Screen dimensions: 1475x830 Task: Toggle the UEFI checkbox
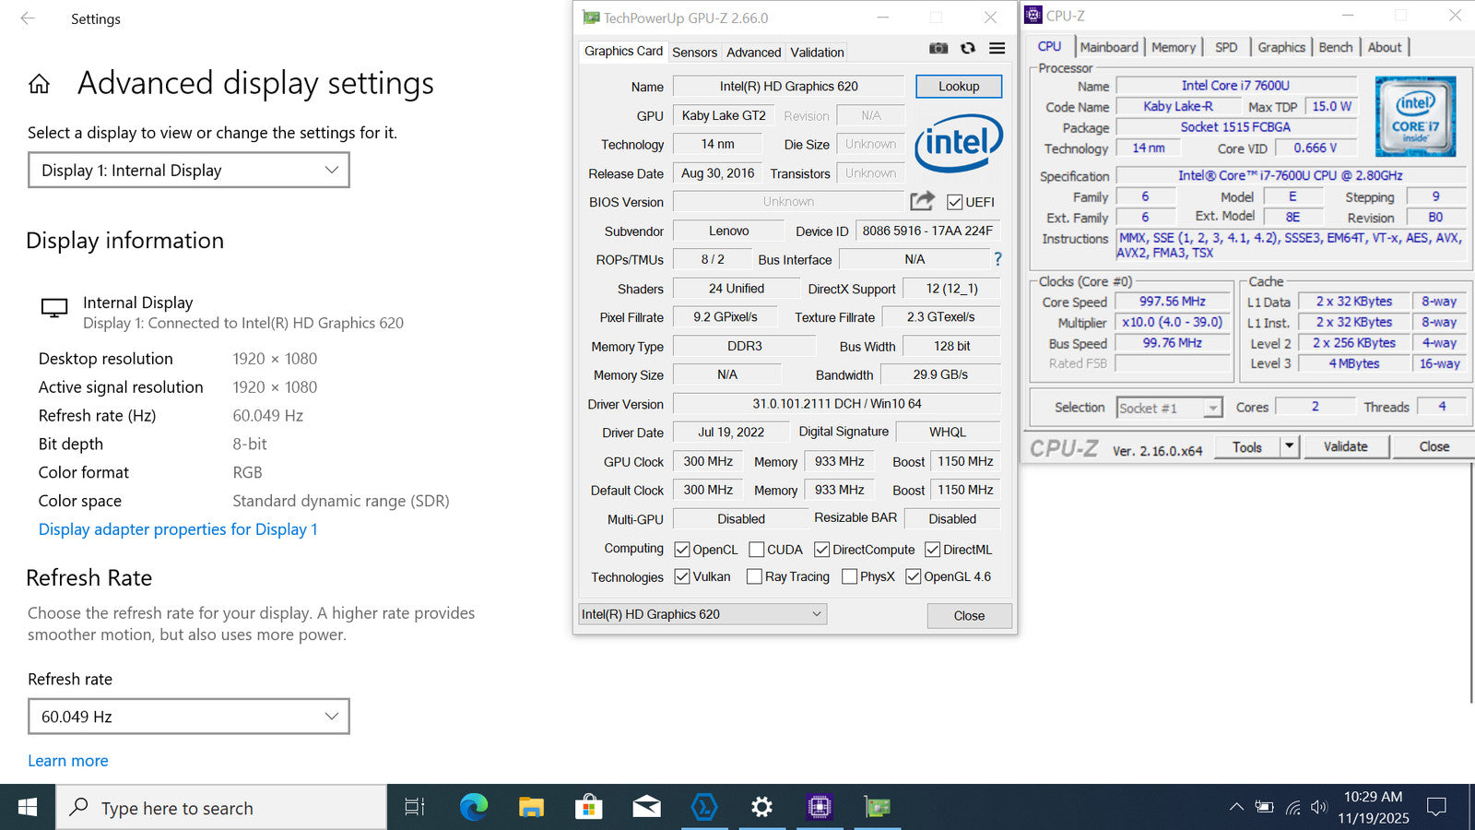tap(955, 203)
